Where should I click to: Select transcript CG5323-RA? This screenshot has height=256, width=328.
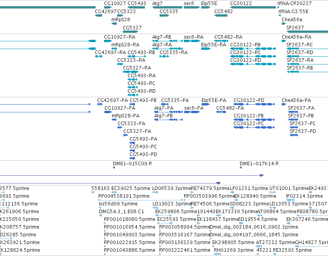click(131, 60)
